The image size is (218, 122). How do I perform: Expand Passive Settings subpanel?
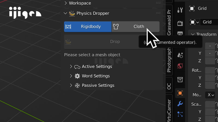71,85
